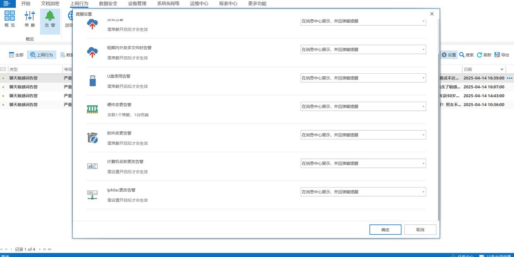Close the 提醒设置 dialog with the X
Viewport: 514px width, 257px height.
click(x=432, y=14)
